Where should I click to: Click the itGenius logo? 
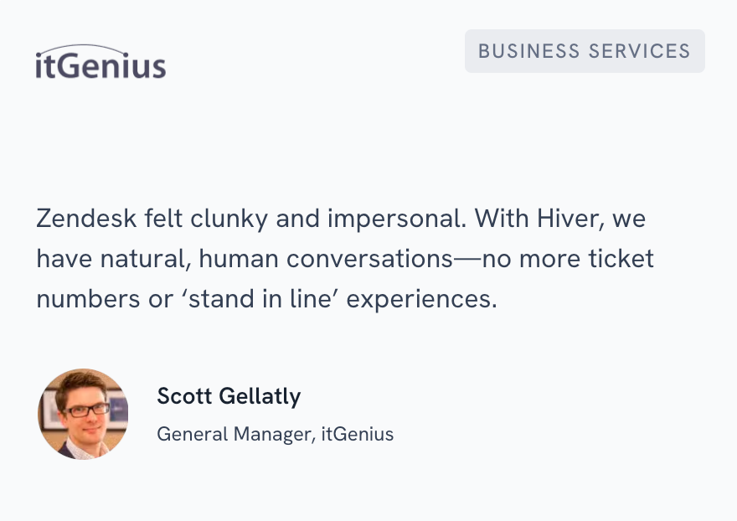(x=100, y=64)
